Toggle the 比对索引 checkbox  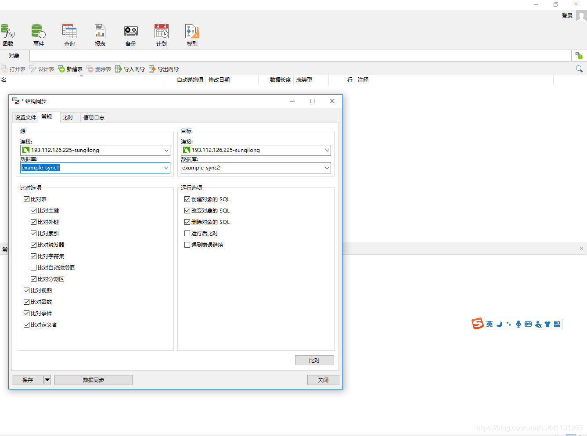pyautogui.click(x=33, y=233)
